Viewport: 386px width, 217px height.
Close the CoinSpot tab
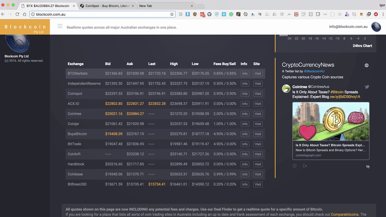tap(133, 6)
